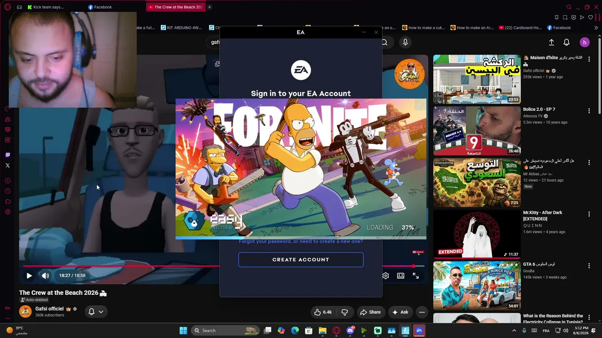This screenshot has height=338, width=602.
Task: Open options menu for Mr Abbas video
Action: click(589, 162)
